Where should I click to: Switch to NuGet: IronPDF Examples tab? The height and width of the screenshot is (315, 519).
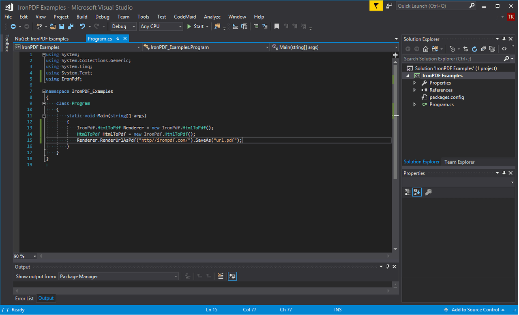tap(42, 39)
